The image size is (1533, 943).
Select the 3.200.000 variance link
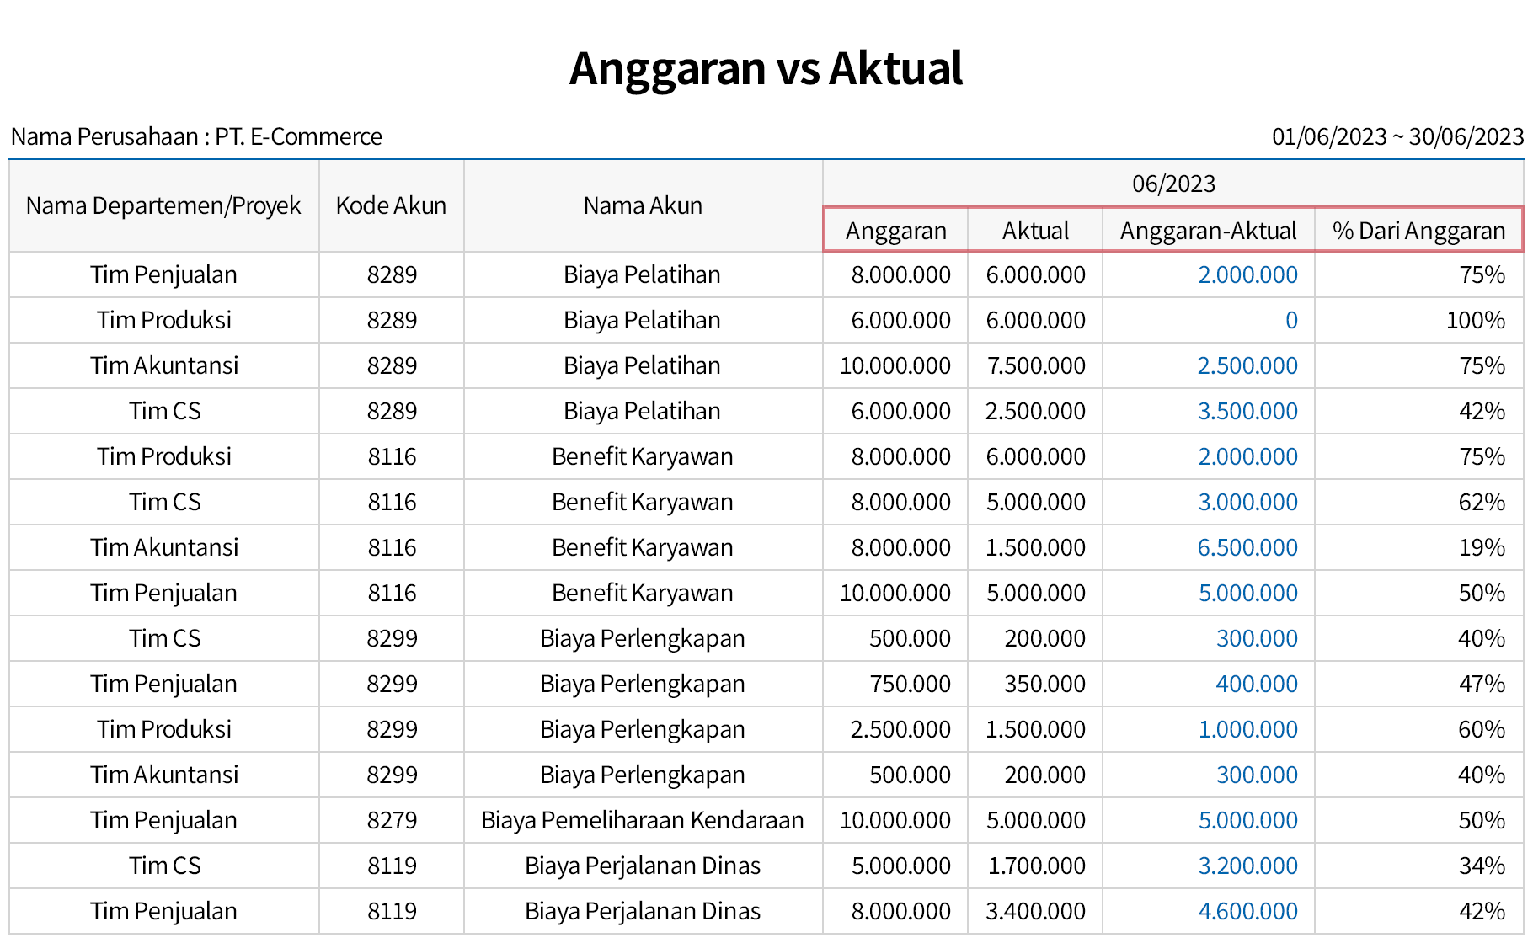(1247, 866)
